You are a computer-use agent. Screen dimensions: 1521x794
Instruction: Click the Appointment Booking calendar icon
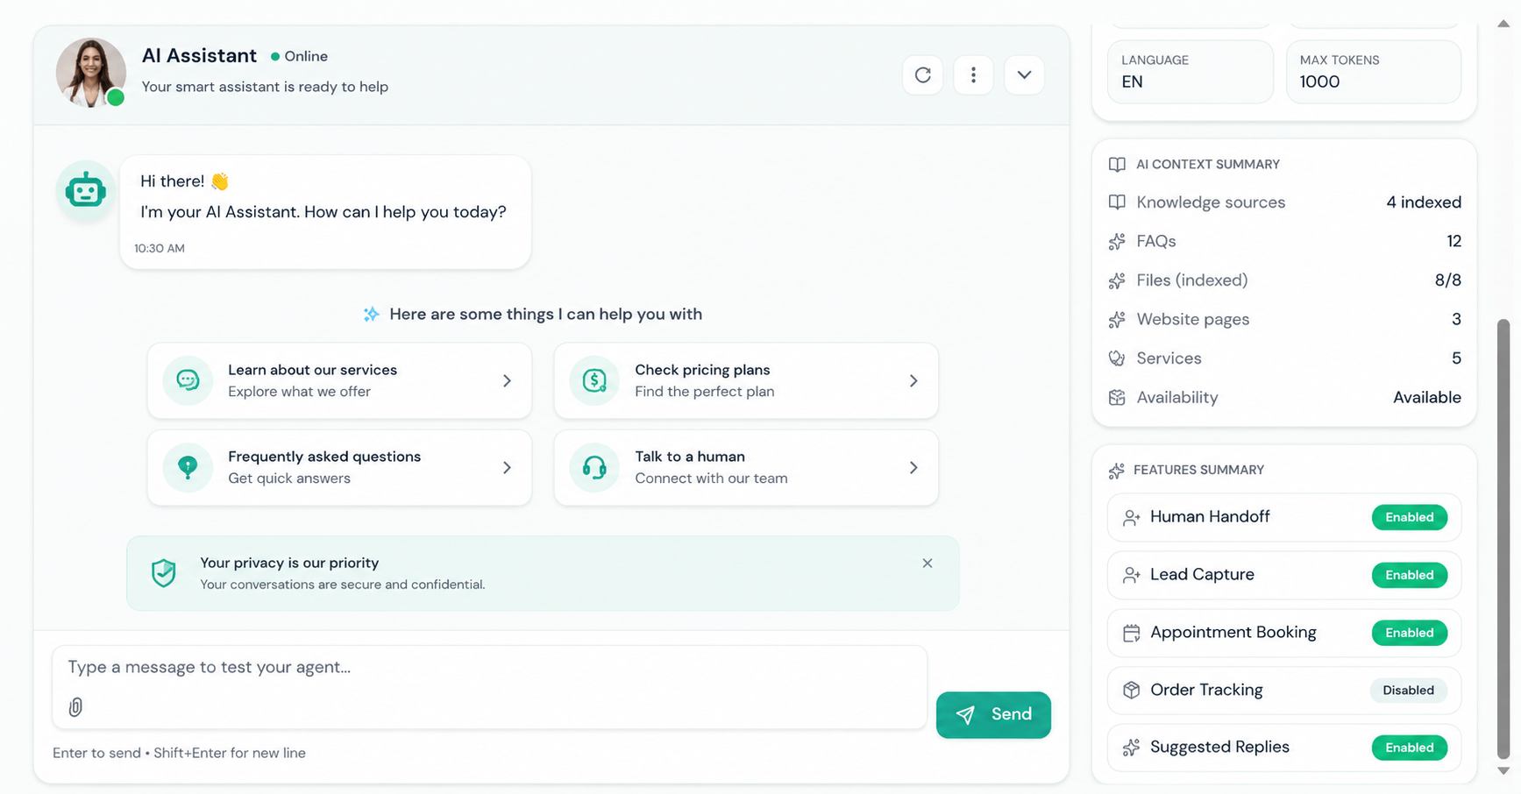tap(1132, 633)
